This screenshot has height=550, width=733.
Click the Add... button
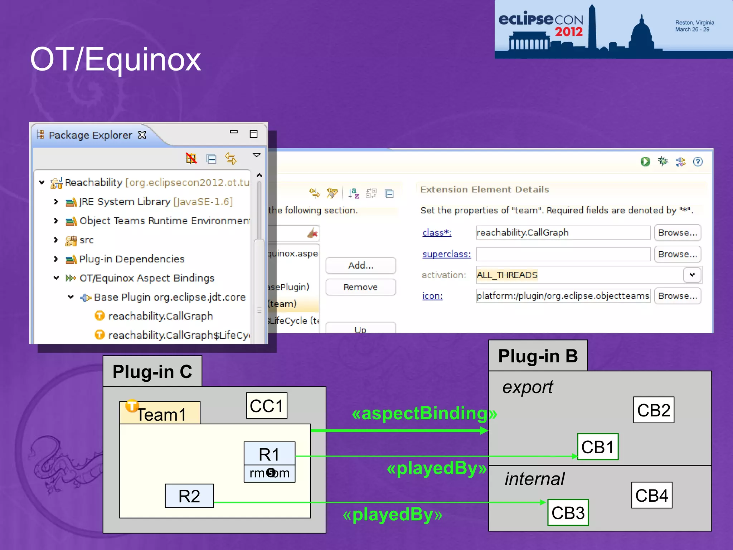361,265
